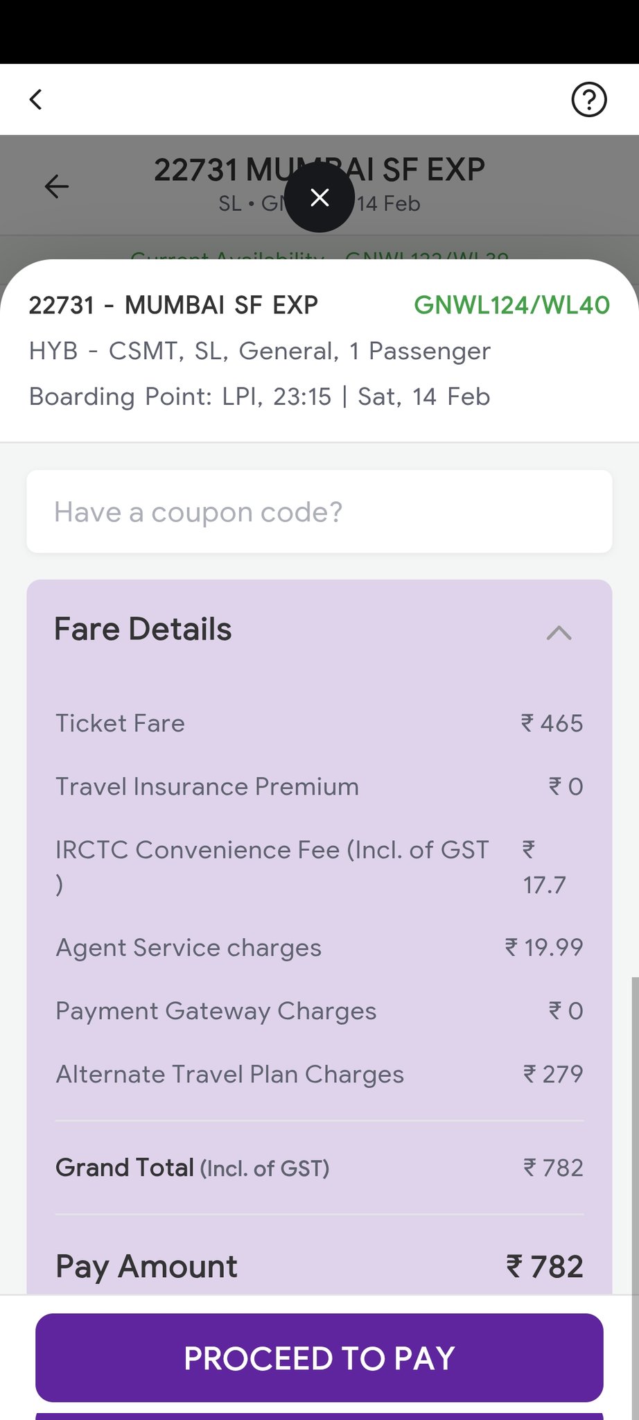The image size is (639, 1420).
Task: Select the GNWL124/WL40 waitlist status
Action: (511, 305)
